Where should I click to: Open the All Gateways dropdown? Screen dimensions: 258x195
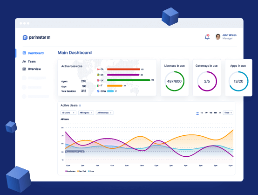pos(104,113)
